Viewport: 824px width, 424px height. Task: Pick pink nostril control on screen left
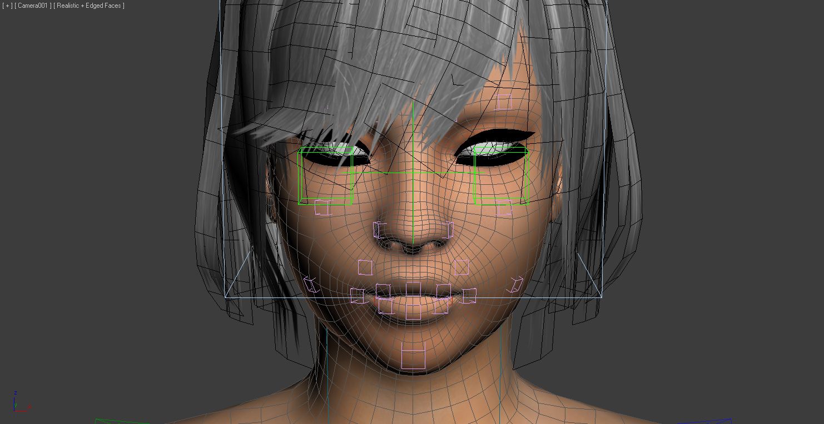coord(380,229)
